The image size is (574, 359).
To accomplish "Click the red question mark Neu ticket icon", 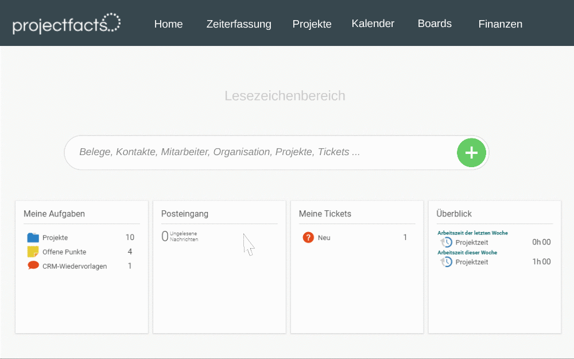I will [308, 237].
